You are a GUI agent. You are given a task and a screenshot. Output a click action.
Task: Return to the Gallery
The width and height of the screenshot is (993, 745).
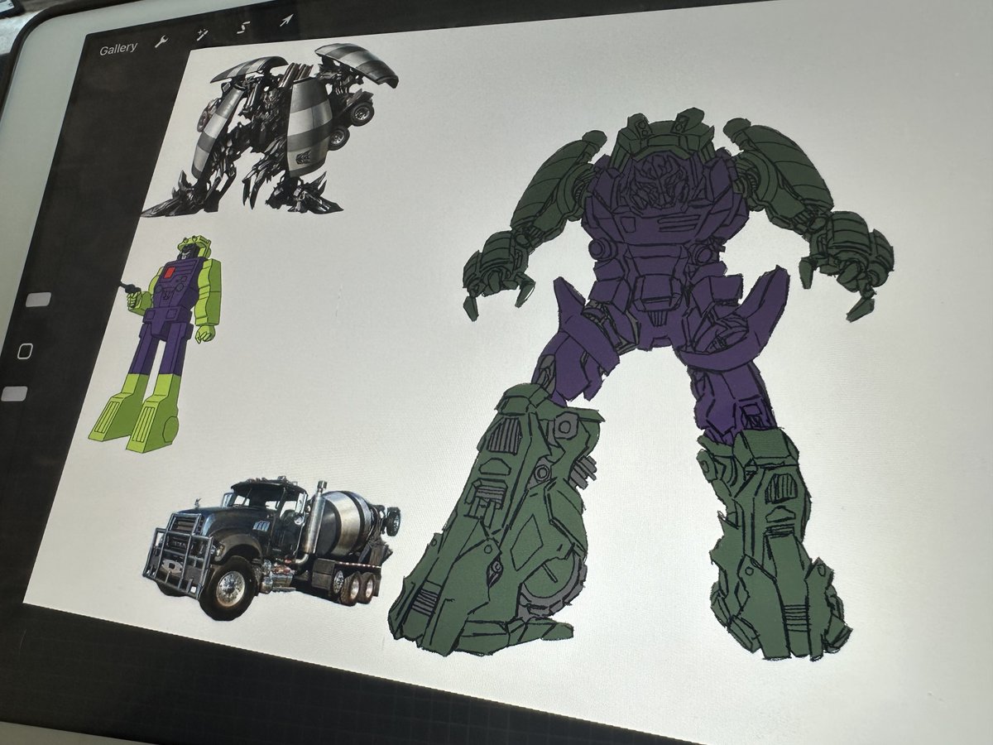[118, 50]
